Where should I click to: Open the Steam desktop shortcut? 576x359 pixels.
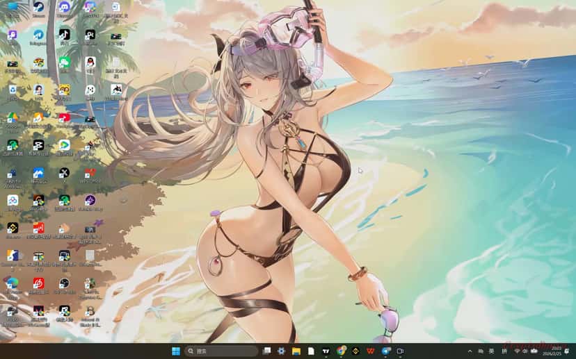[38, 8]
